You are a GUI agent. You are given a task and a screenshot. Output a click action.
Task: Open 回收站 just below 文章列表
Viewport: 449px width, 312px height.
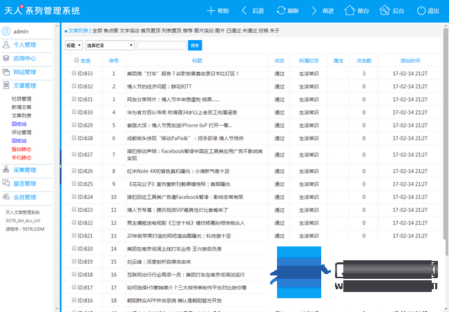coord(19,124)
